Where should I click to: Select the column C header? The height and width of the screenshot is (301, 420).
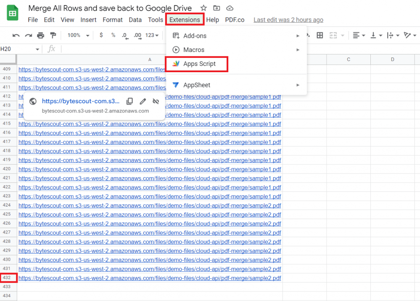point(349,60)
